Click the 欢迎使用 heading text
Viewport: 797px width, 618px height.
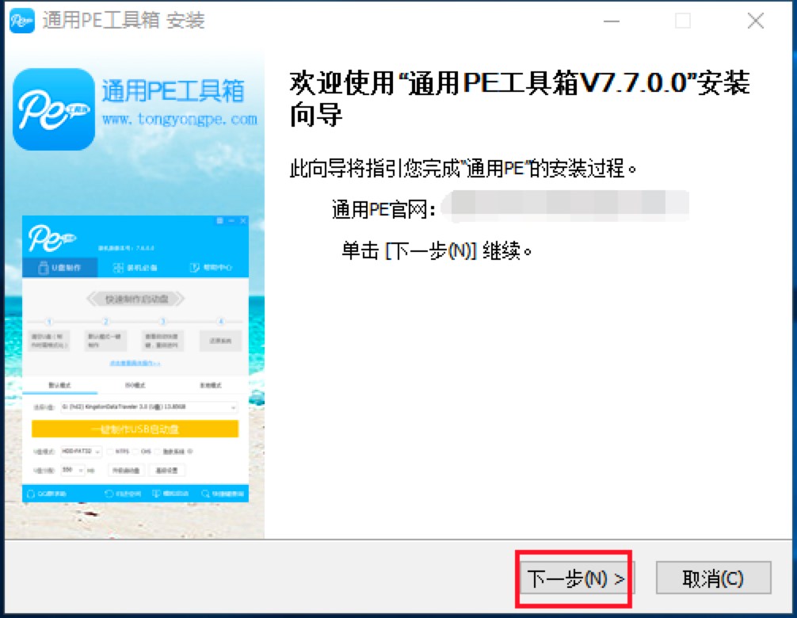coord(520,98)
